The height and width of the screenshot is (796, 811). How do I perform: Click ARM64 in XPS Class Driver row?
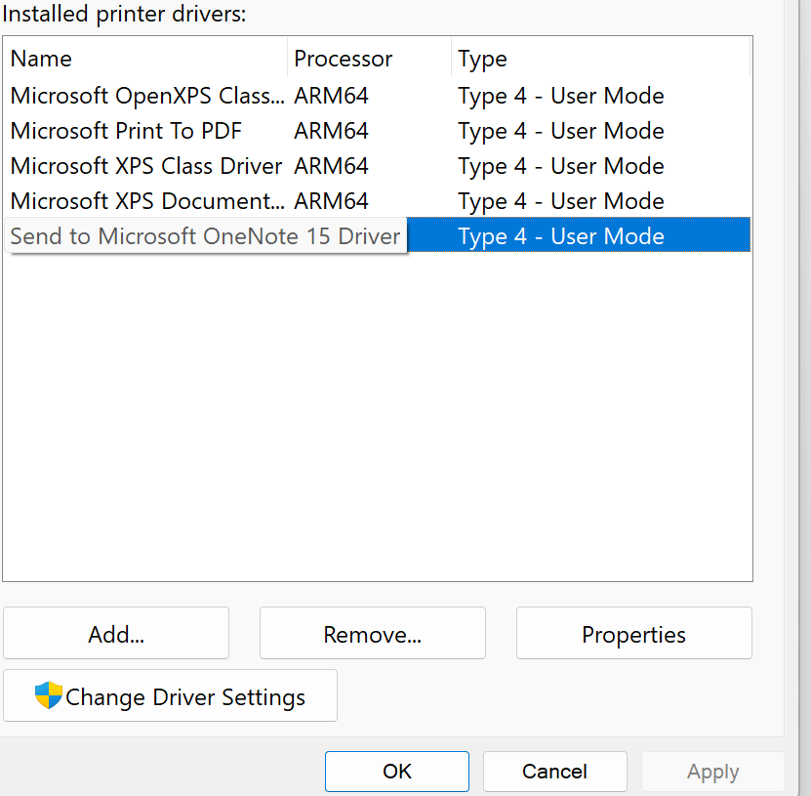tap(331, 166)
